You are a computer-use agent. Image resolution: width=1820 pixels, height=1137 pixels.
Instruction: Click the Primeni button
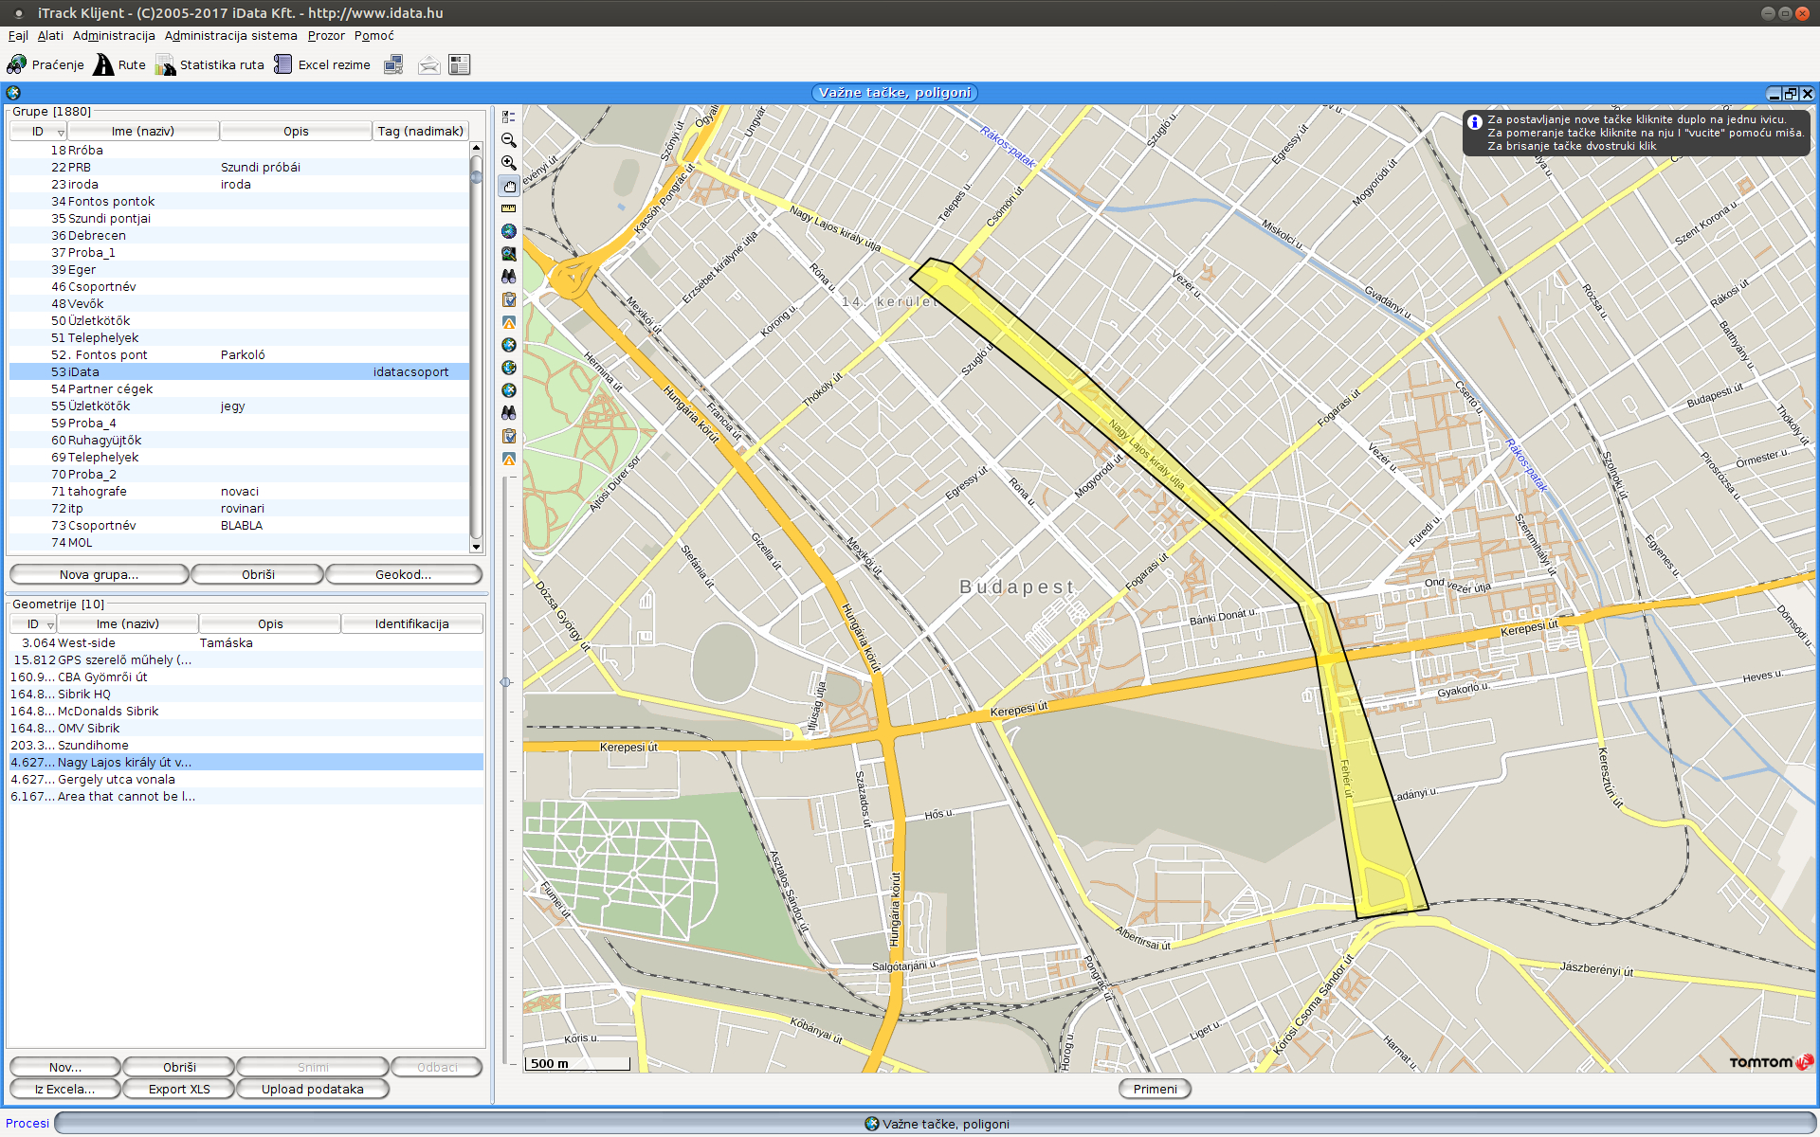coord(1155,1089)
